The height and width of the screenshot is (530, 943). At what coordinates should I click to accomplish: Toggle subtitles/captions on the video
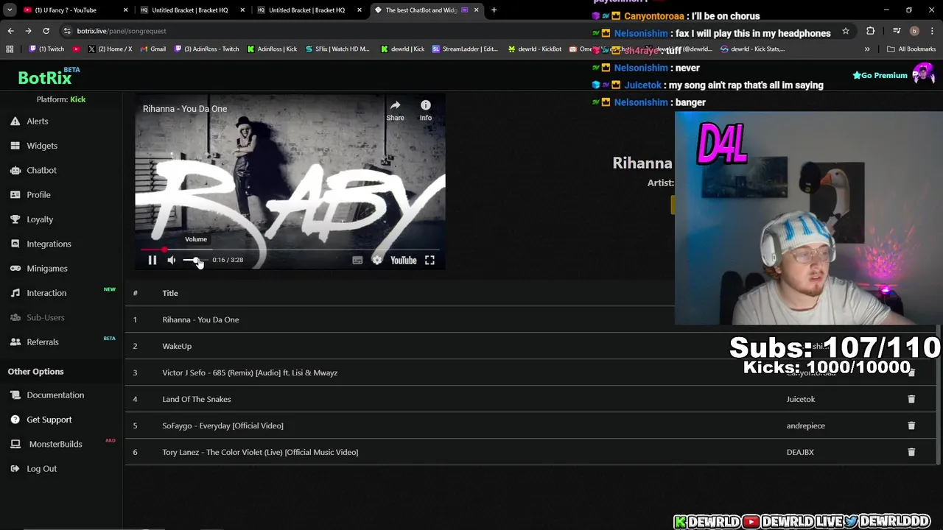pyautogui.click(x=357, y=260)
